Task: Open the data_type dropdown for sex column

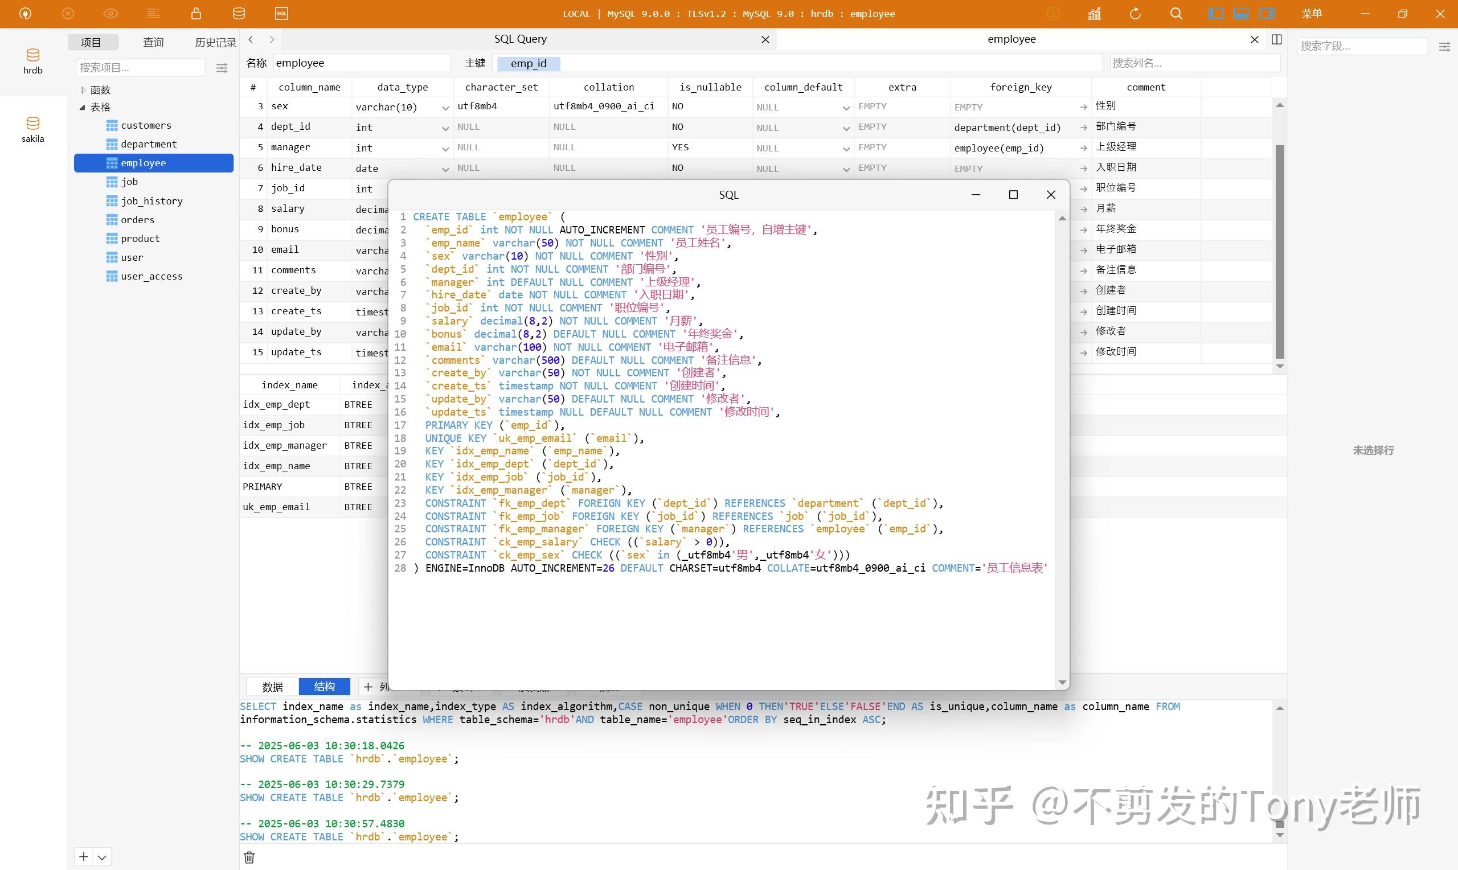Action: point(445,107)
